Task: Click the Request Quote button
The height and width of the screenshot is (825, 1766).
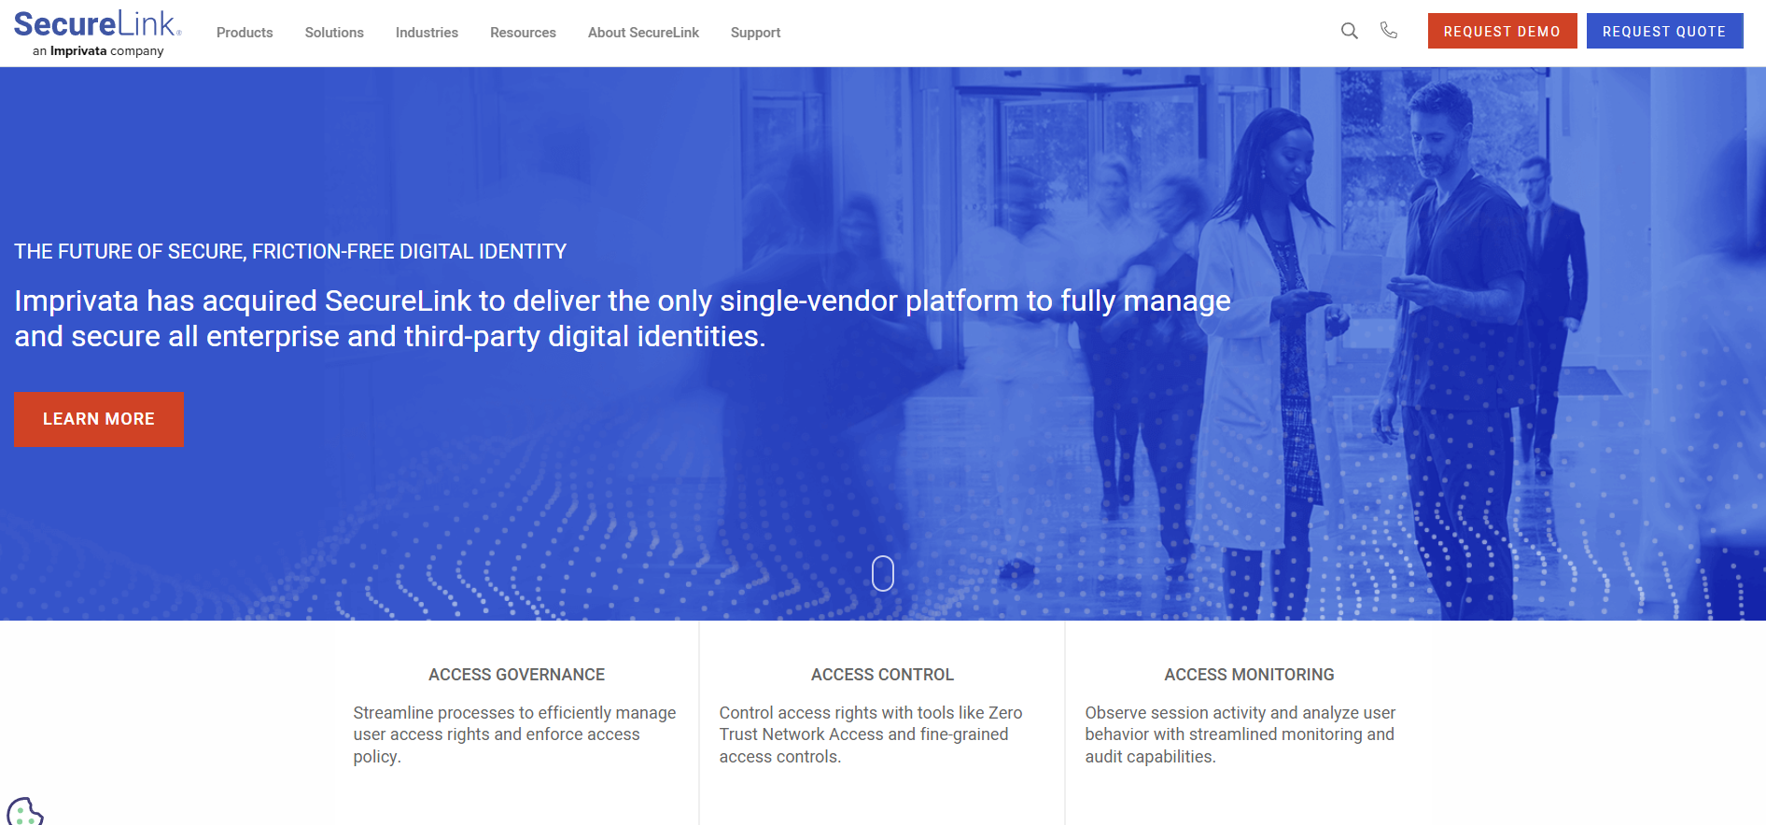Action: (x=1664, y=31)
